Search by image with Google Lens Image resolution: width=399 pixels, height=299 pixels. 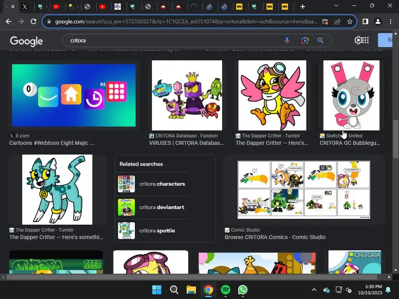click(x=305, y=40)
